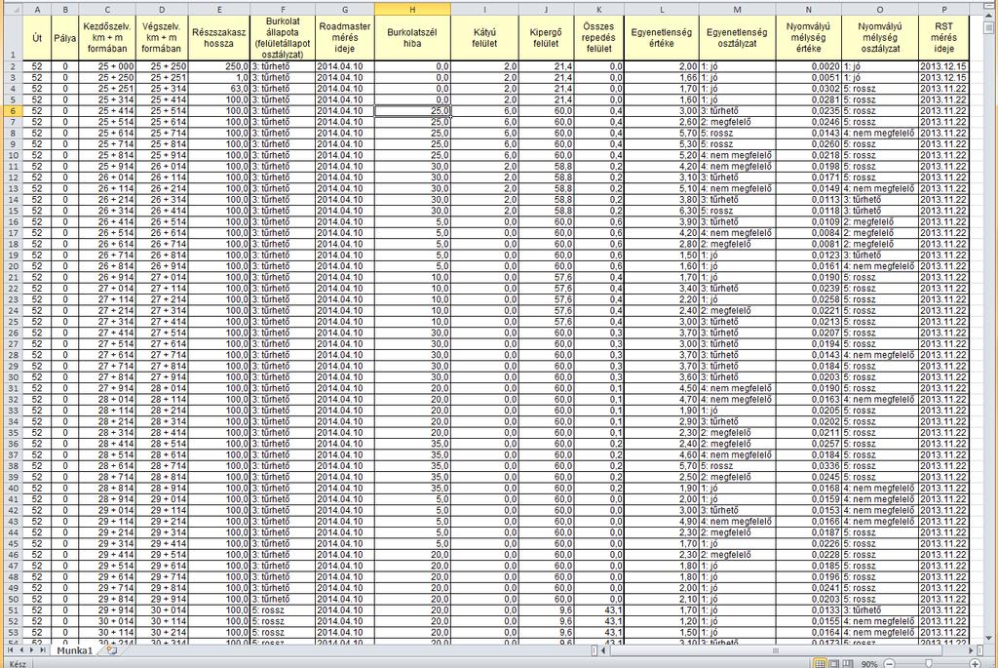
Task: Switch to Page Break Preview
Action: pyautogui.click(x=848, y=663)
